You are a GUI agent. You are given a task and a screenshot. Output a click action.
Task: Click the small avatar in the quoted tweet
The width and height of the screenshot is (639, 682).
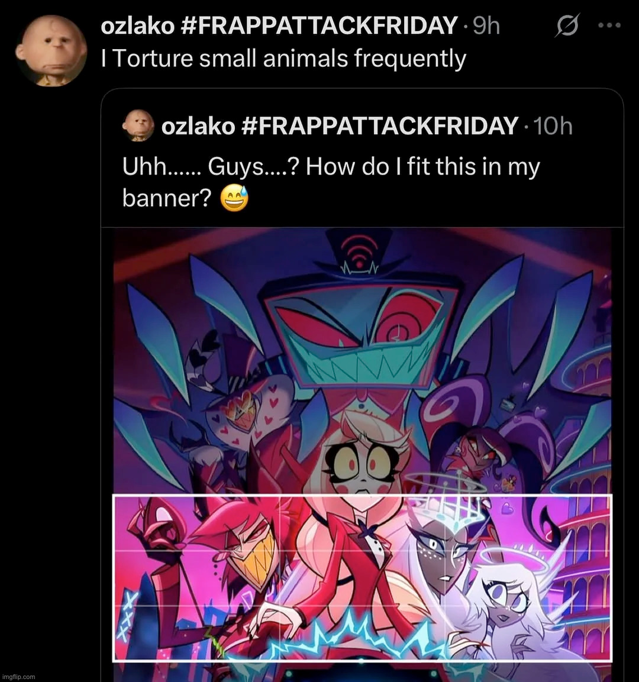point(138,125)
